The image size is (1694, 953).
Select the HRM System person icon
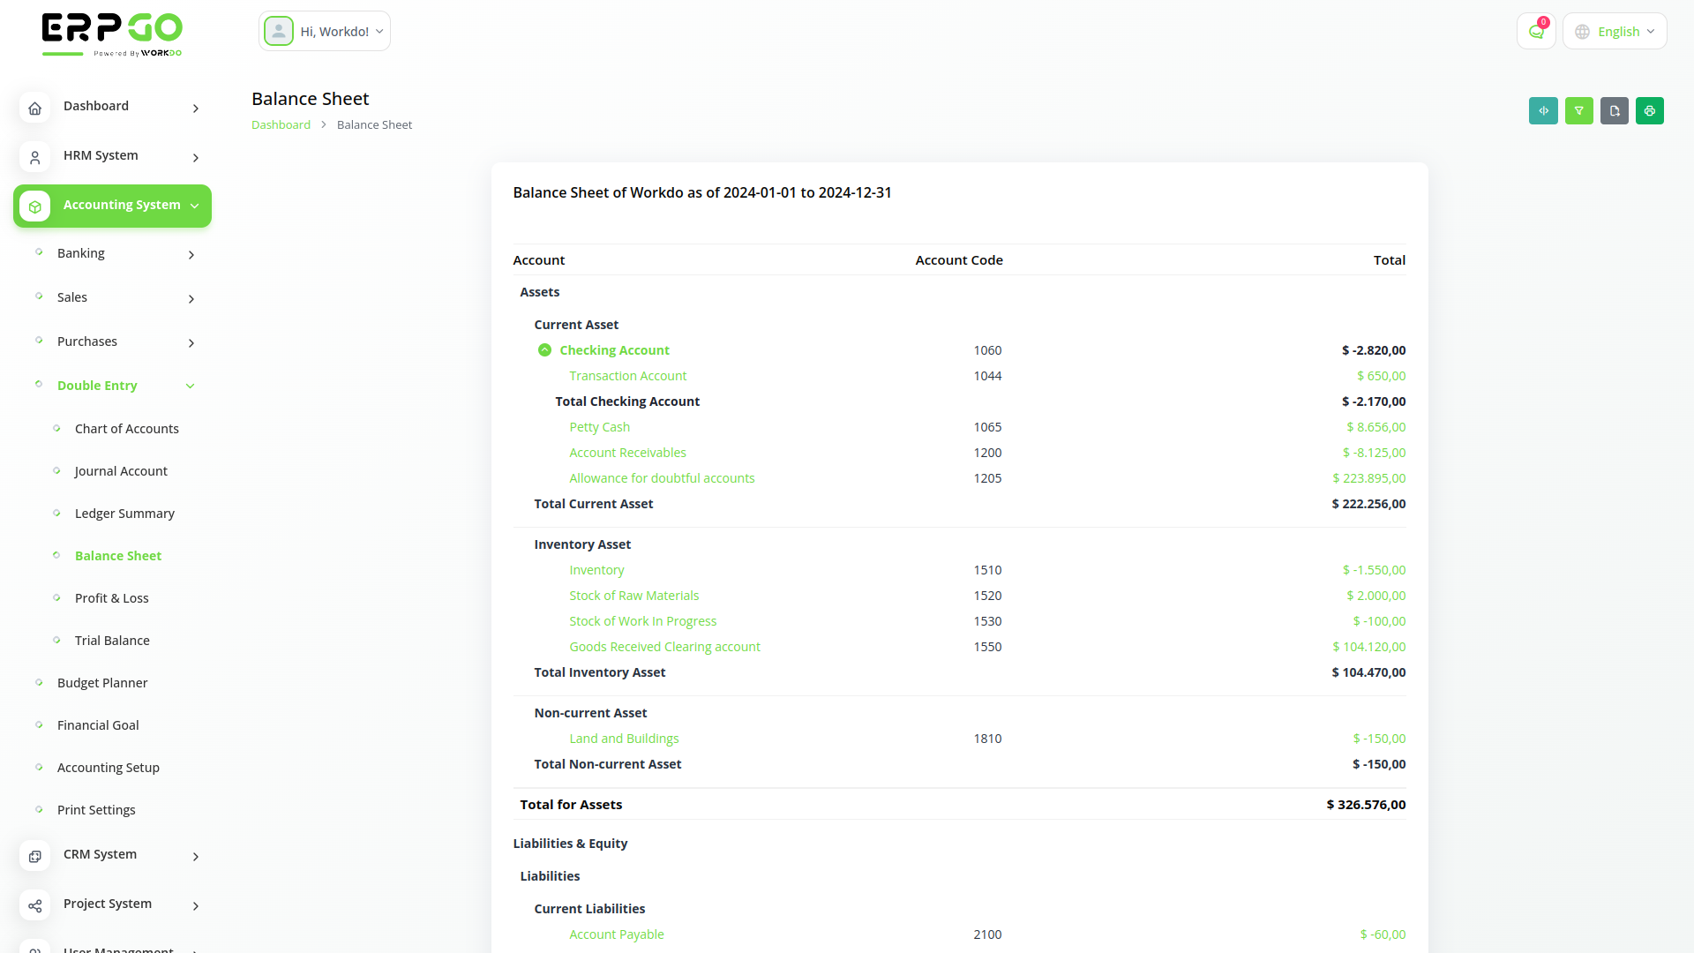(x=34, y=157)
